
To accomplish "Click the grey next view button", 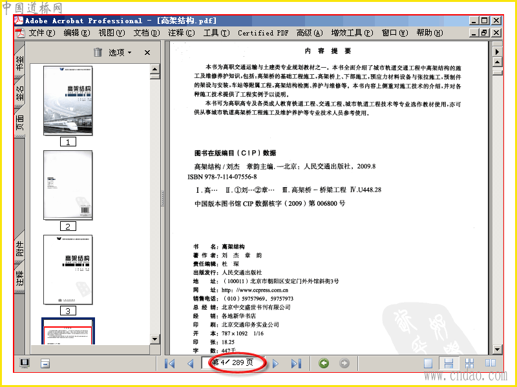I will point(344,363).
